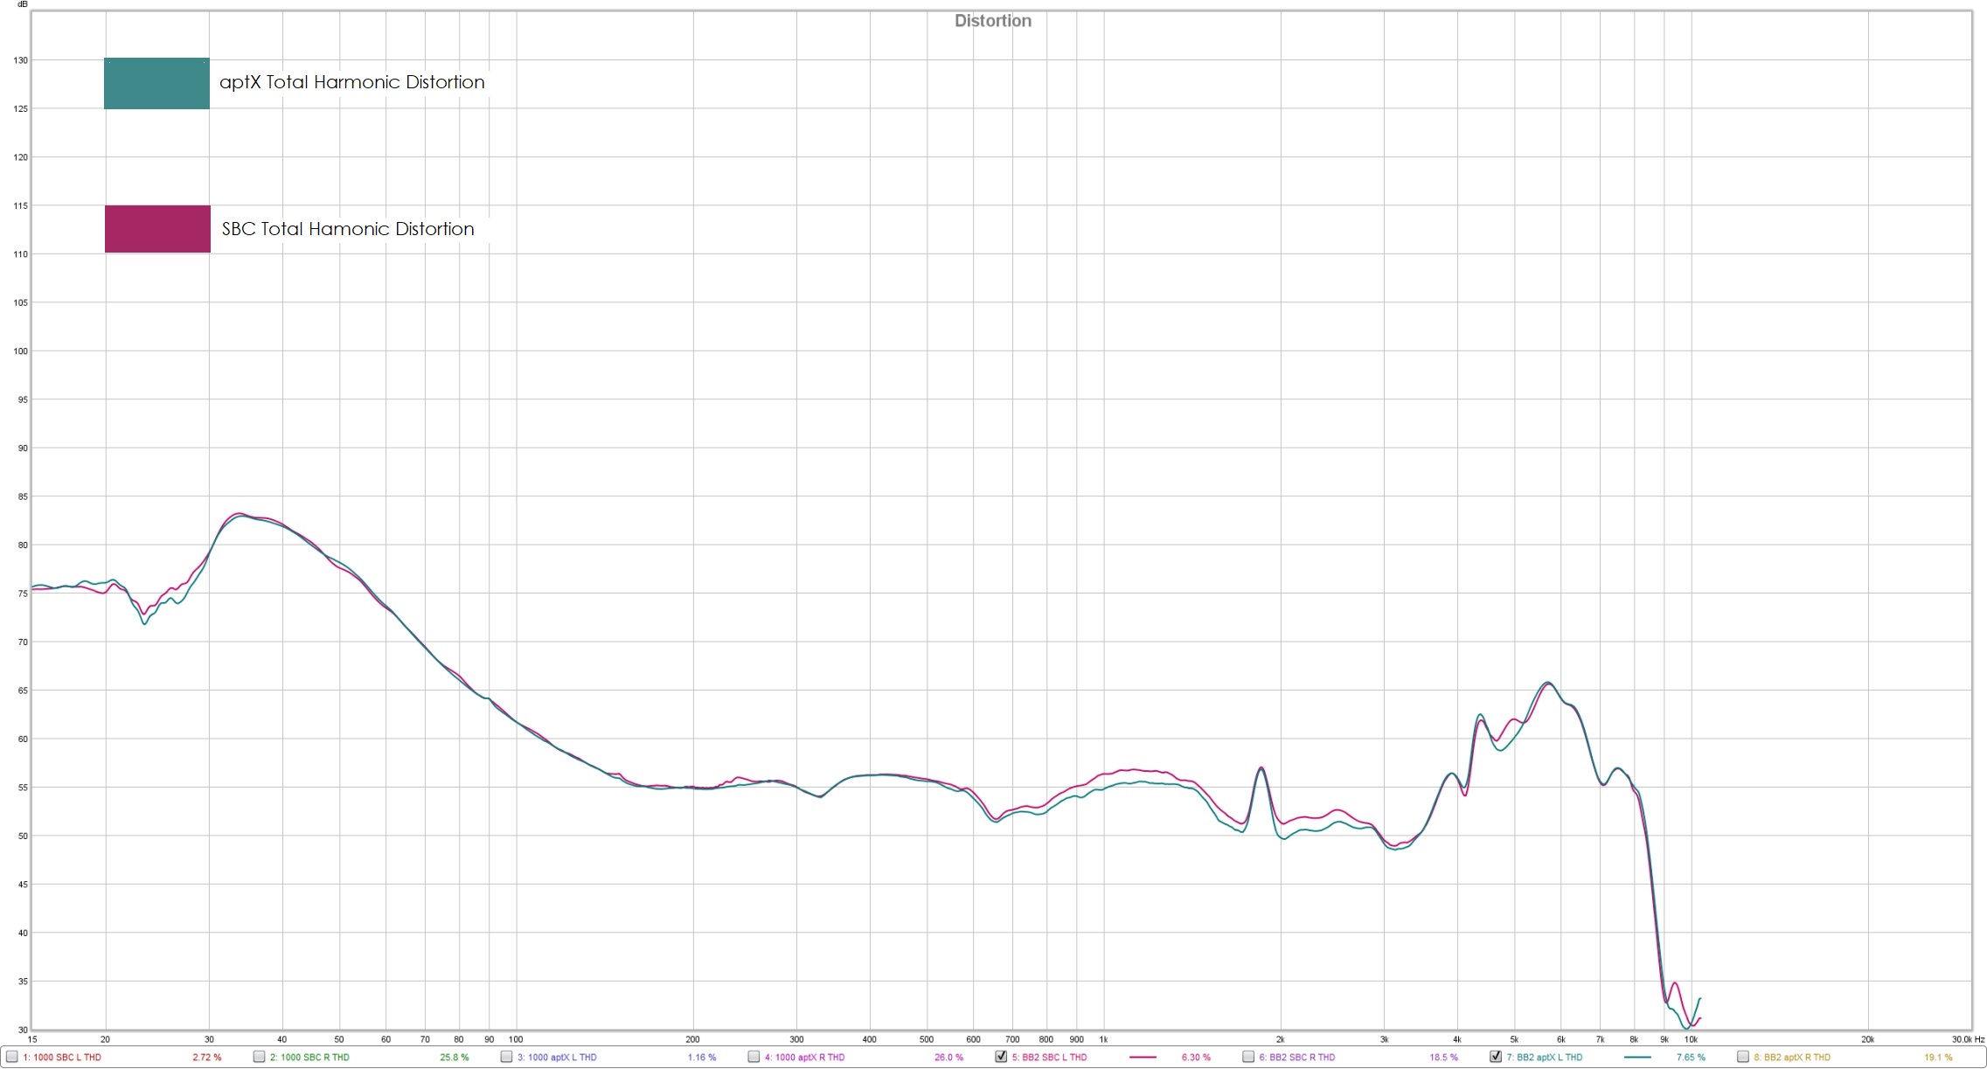Tick the 4: 1000 aptX R THD checkbox

coord(754,1057)
